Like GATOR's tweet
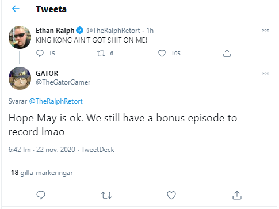This screenshot has width=279, height=209. click(x=171, y=195)
